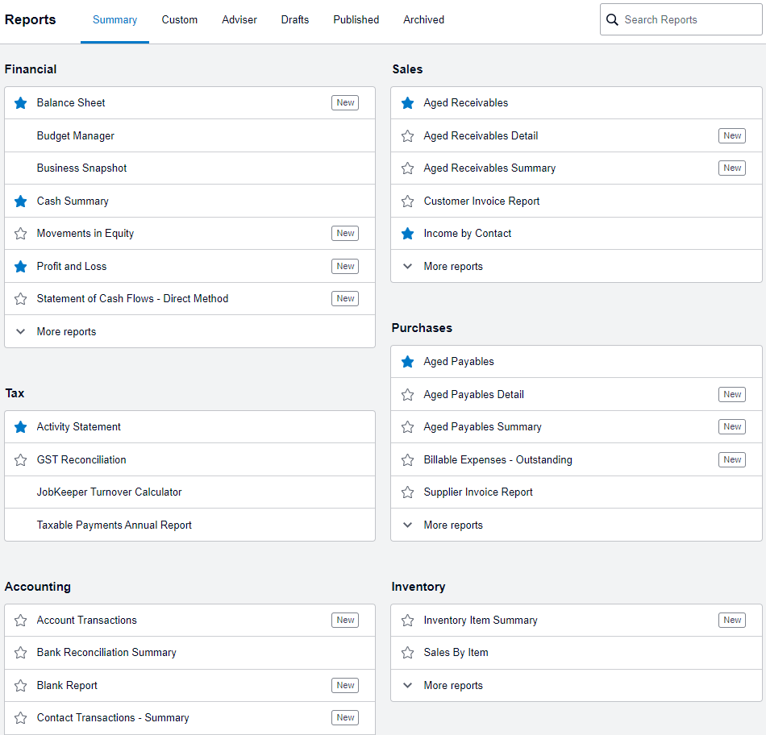Favorite the Customer Invoice Report star

click(x=407, y=201)
